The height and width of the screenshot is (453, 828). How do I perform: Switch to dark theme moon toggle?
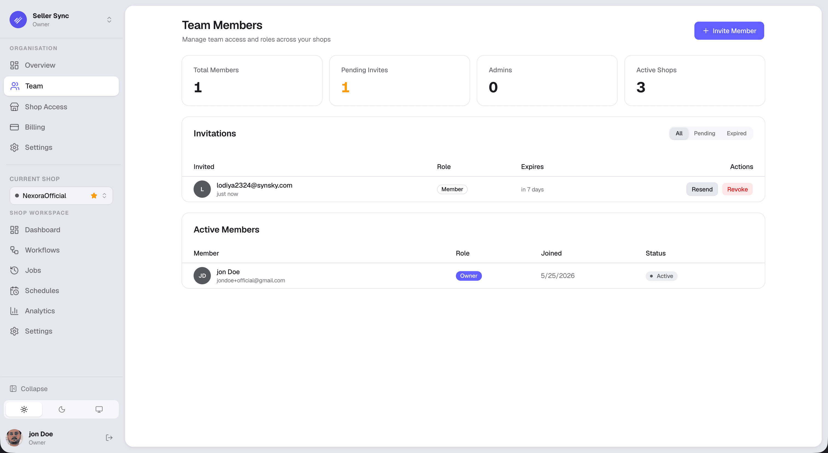[x=62, y=409]
